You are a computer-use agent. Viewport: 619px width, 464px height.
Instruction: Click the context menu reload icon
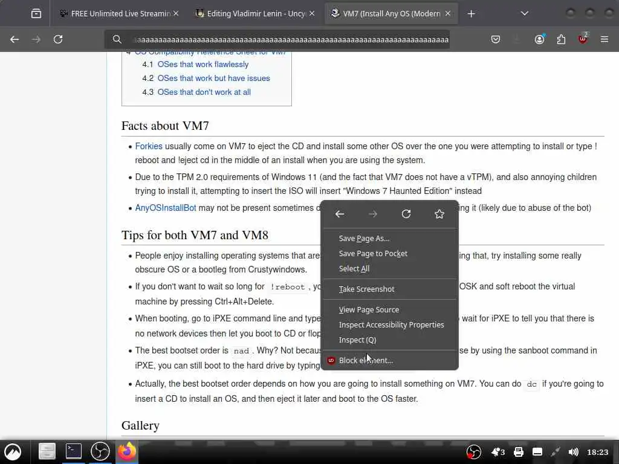(x=406, y=214)
